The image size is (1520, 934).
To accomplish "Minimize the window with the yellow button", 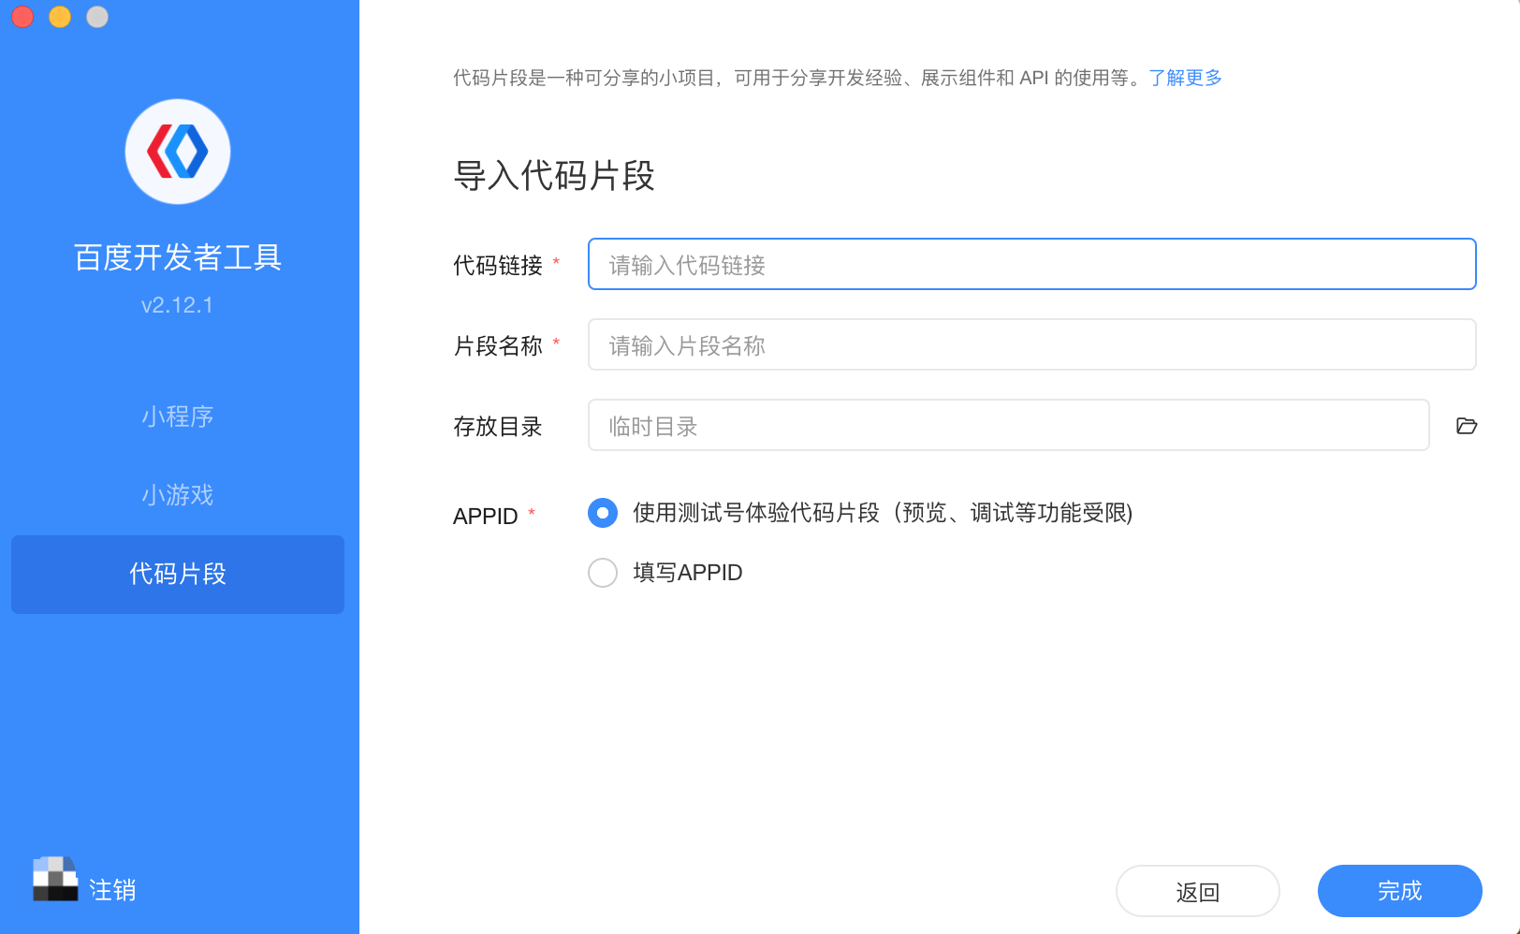I will coord(60,17).
